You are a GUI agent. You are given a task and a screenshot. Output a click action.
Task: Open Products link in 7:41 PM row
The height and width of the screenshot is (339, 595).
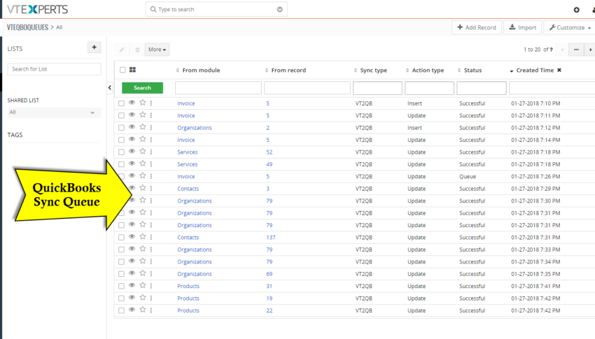[x=188, y=286]
